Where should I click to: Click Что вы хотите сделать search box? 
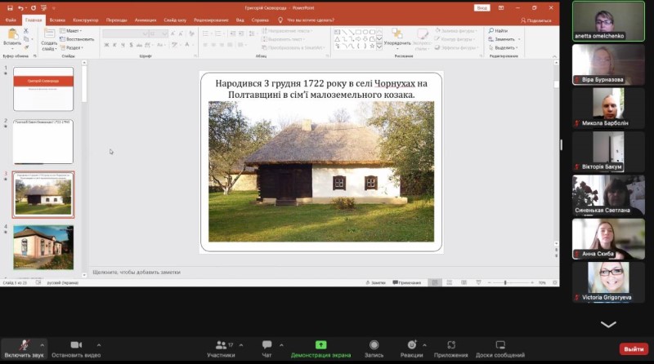click(x=311, y=20)
